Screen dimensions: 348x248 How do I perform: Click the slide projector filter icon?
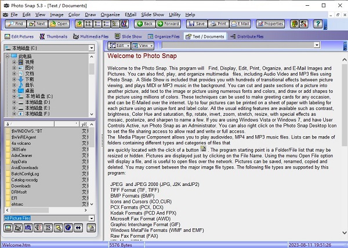[48, 228]
